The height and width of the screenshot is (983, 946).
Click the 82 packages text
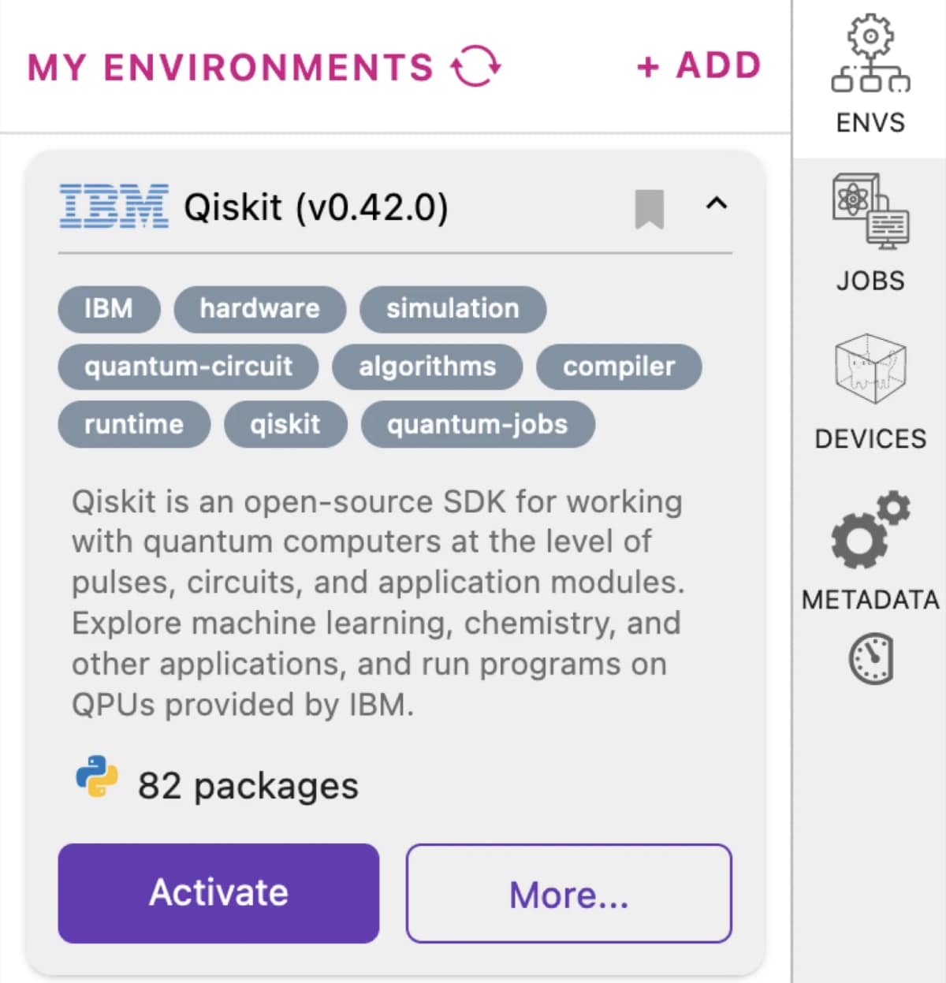click(x=248, y=786)
